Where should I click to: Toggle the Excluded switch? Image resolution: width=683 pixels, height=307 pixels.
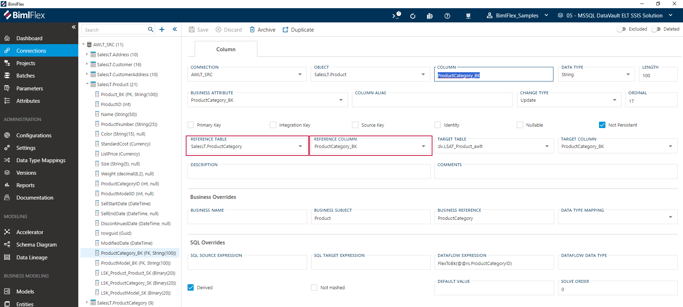(x=621, y=29)
